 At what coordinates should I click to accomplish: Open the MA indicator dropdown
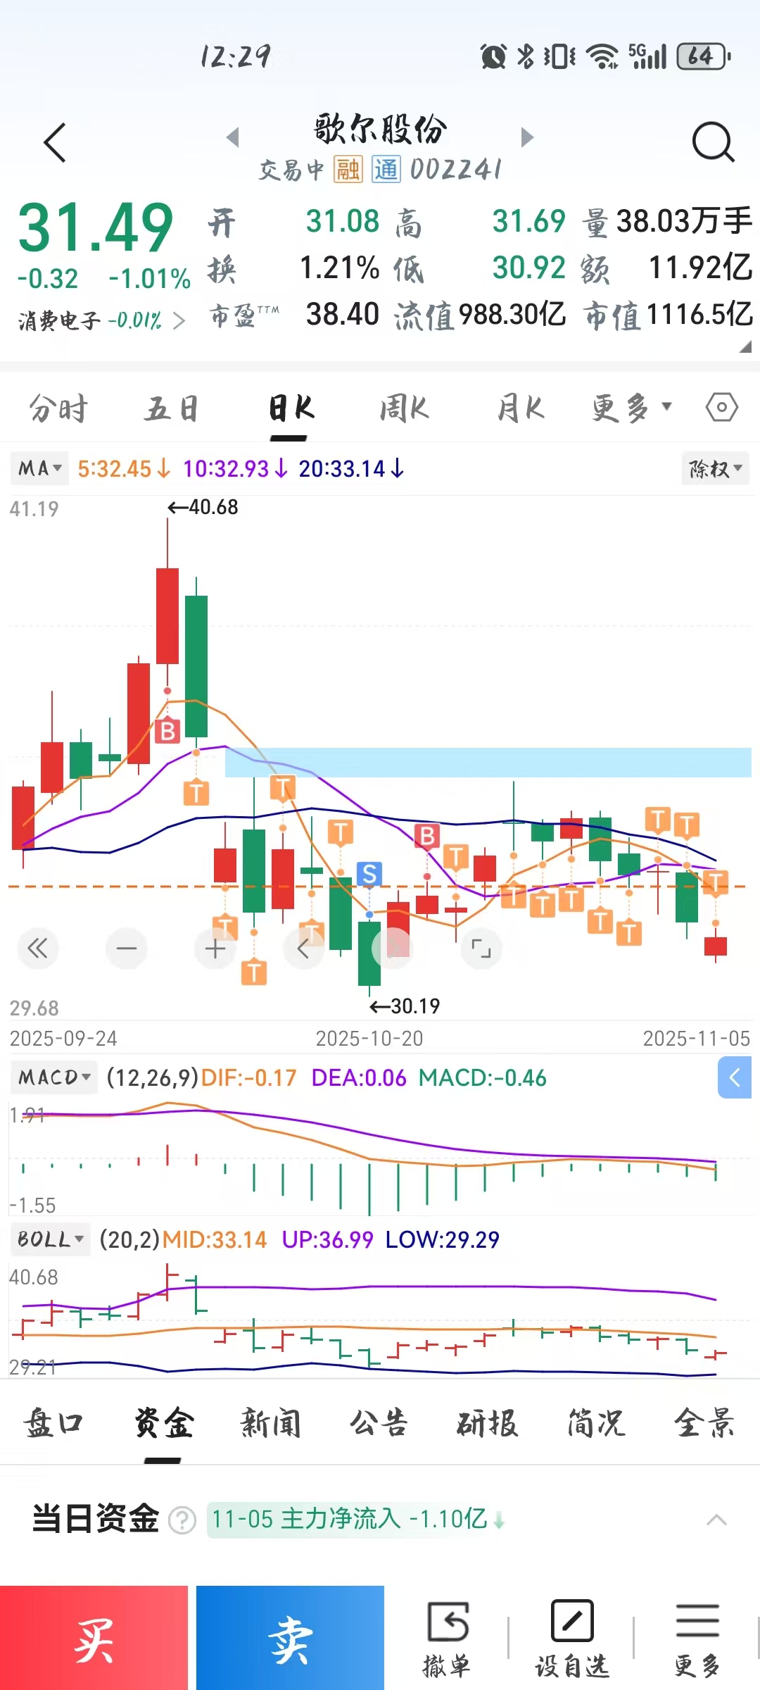click(x=40, y=468)
